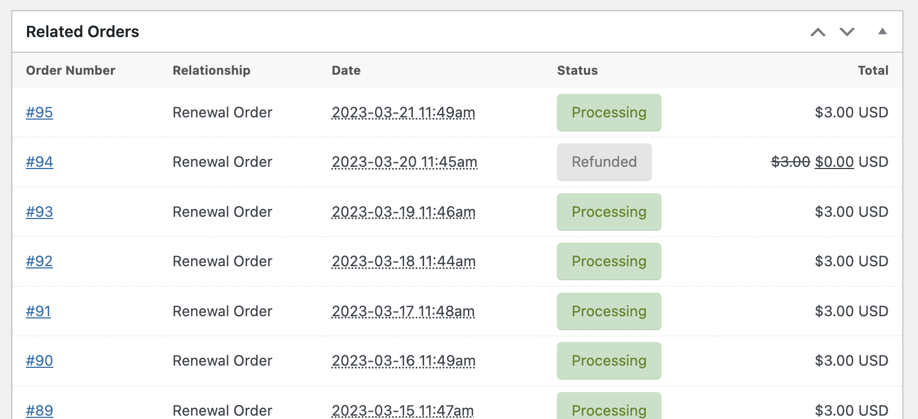Click the date 2023-03-17 11:48am
Image resolution: width=918 pixels, height=419 pixels.
[x=403, y=311]
